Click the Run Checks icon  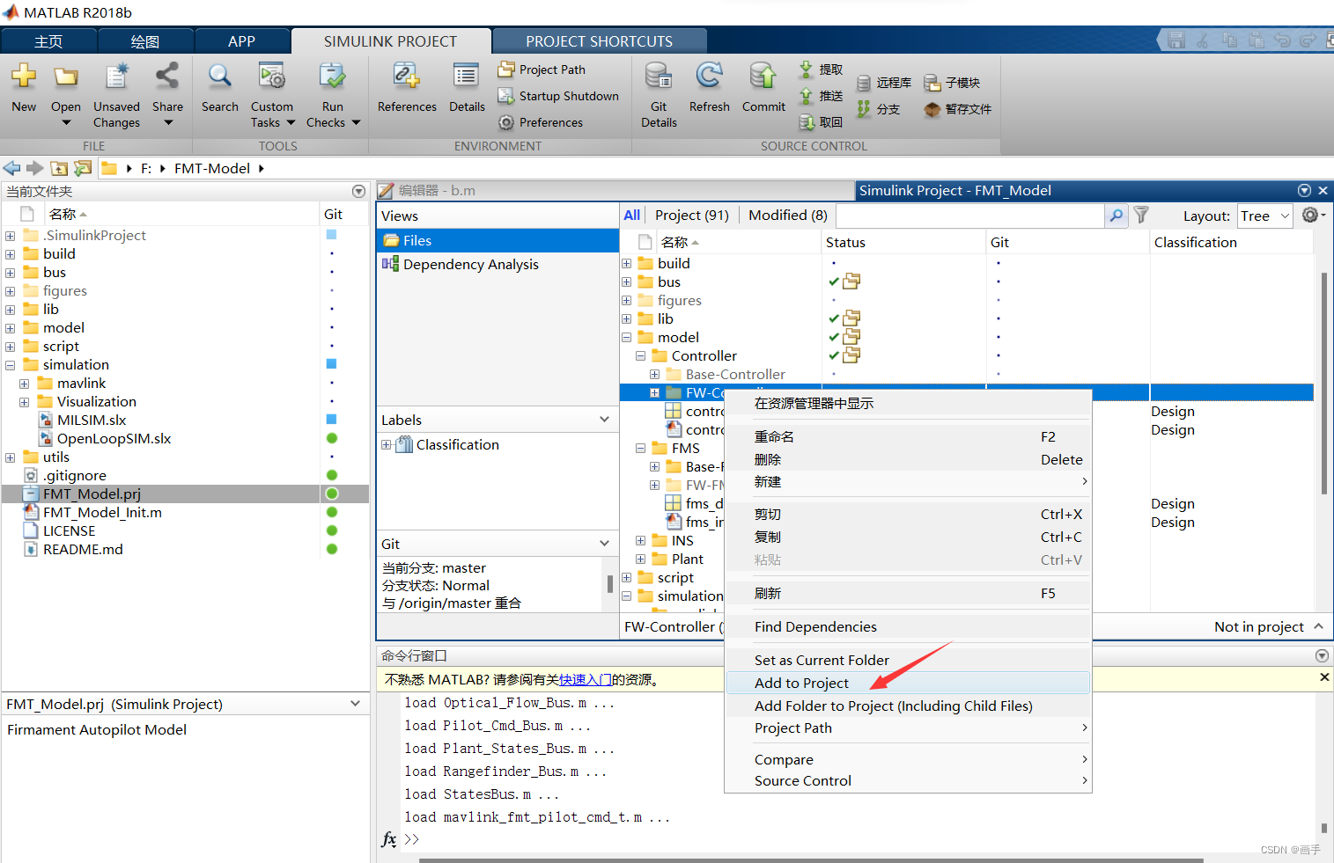[x=332, y=77]
